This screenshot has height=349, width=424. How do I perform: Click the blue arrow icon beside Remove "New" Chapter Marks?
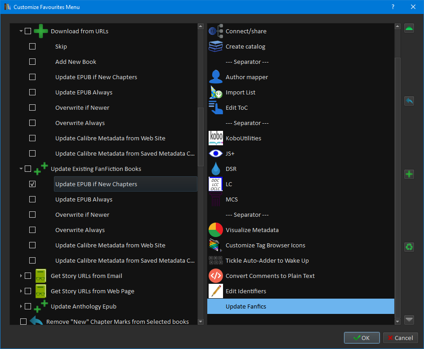[x=36, y=321]
